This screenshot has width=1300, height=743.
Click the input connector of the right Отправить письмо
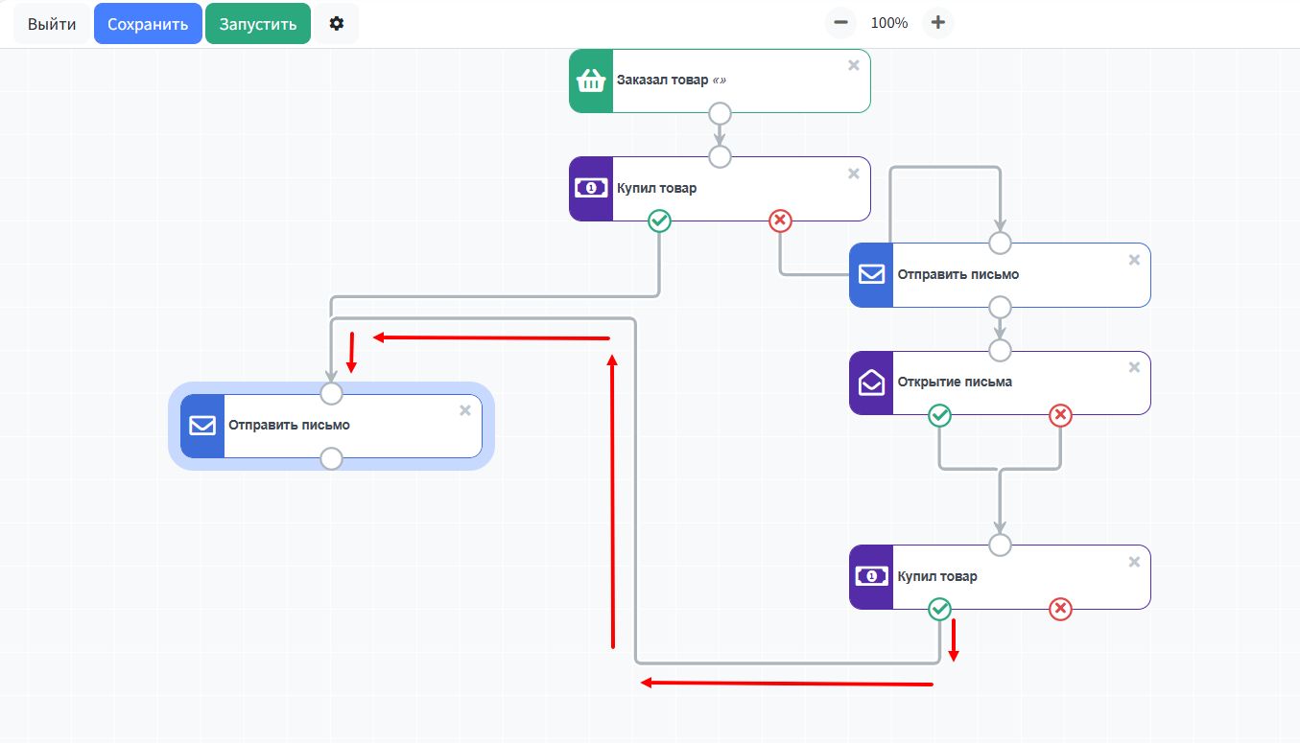point(1000,243)
